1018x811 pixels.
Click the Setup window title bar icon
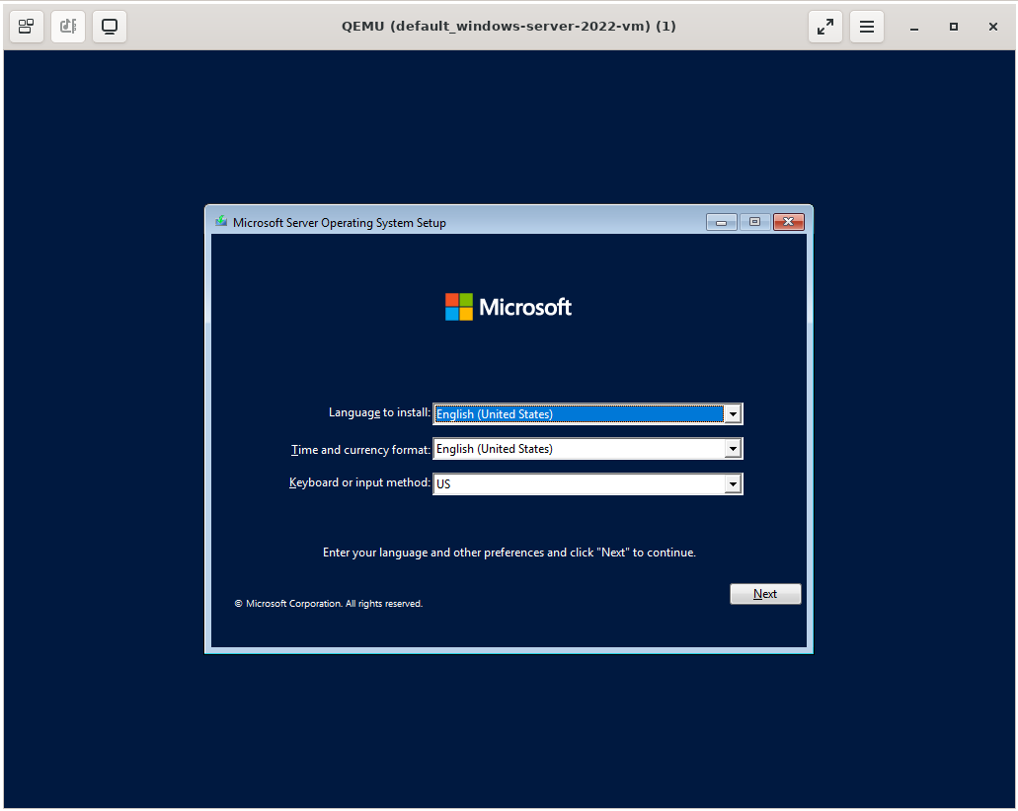(221, 222)
